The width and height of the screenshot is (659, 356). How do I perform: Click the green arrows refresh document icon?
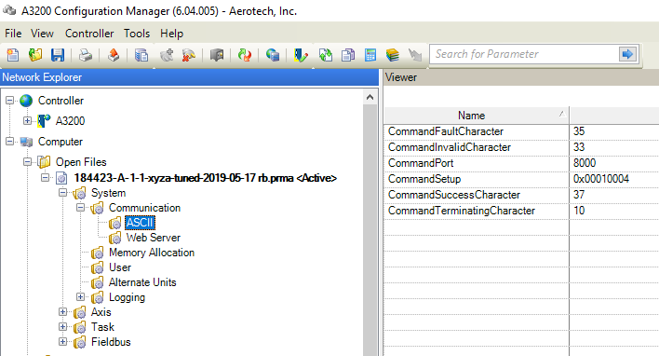(x=325, y=55)
